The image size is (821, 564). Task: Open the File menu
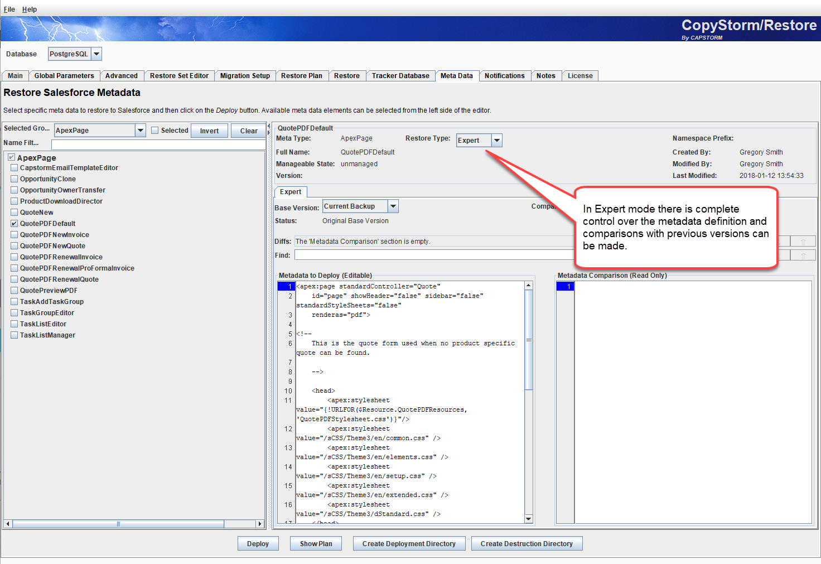(9, 9)
